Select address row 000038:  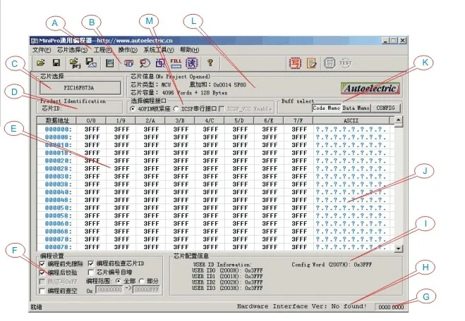point(58,184)
